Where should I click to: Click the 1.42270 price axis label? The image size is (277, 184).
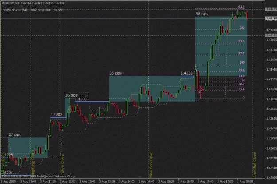tap(272, 158)
